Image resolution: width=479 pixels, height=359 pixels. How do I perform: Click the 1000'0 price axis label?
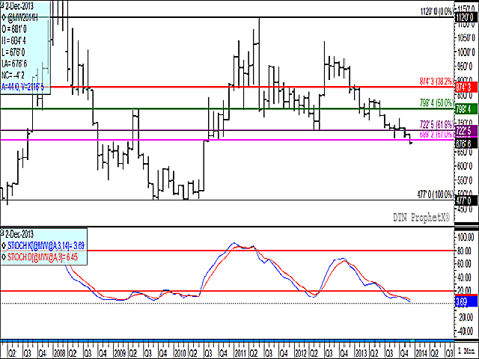pos(468,52)
